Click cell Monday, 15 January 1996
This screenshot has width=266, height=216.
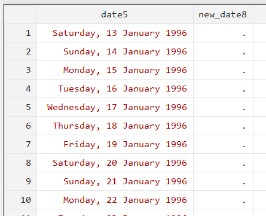[x=115, y=70]
